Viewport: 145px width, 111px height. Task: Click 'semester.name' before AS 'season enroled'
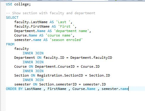tap(28, 40)
